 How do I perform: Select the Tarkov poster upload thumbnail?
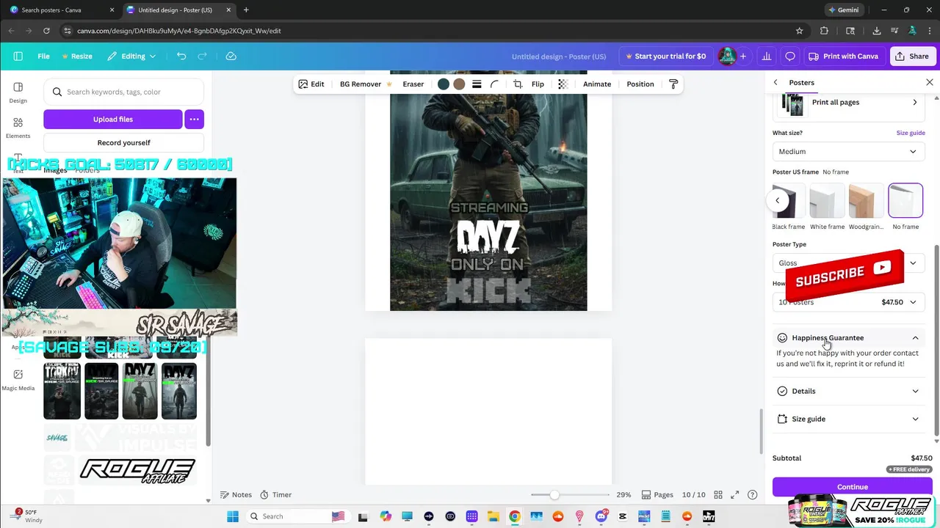62,391
